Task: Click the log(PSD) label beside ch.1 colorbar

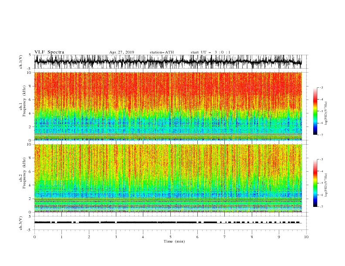Action: (326, 113)
